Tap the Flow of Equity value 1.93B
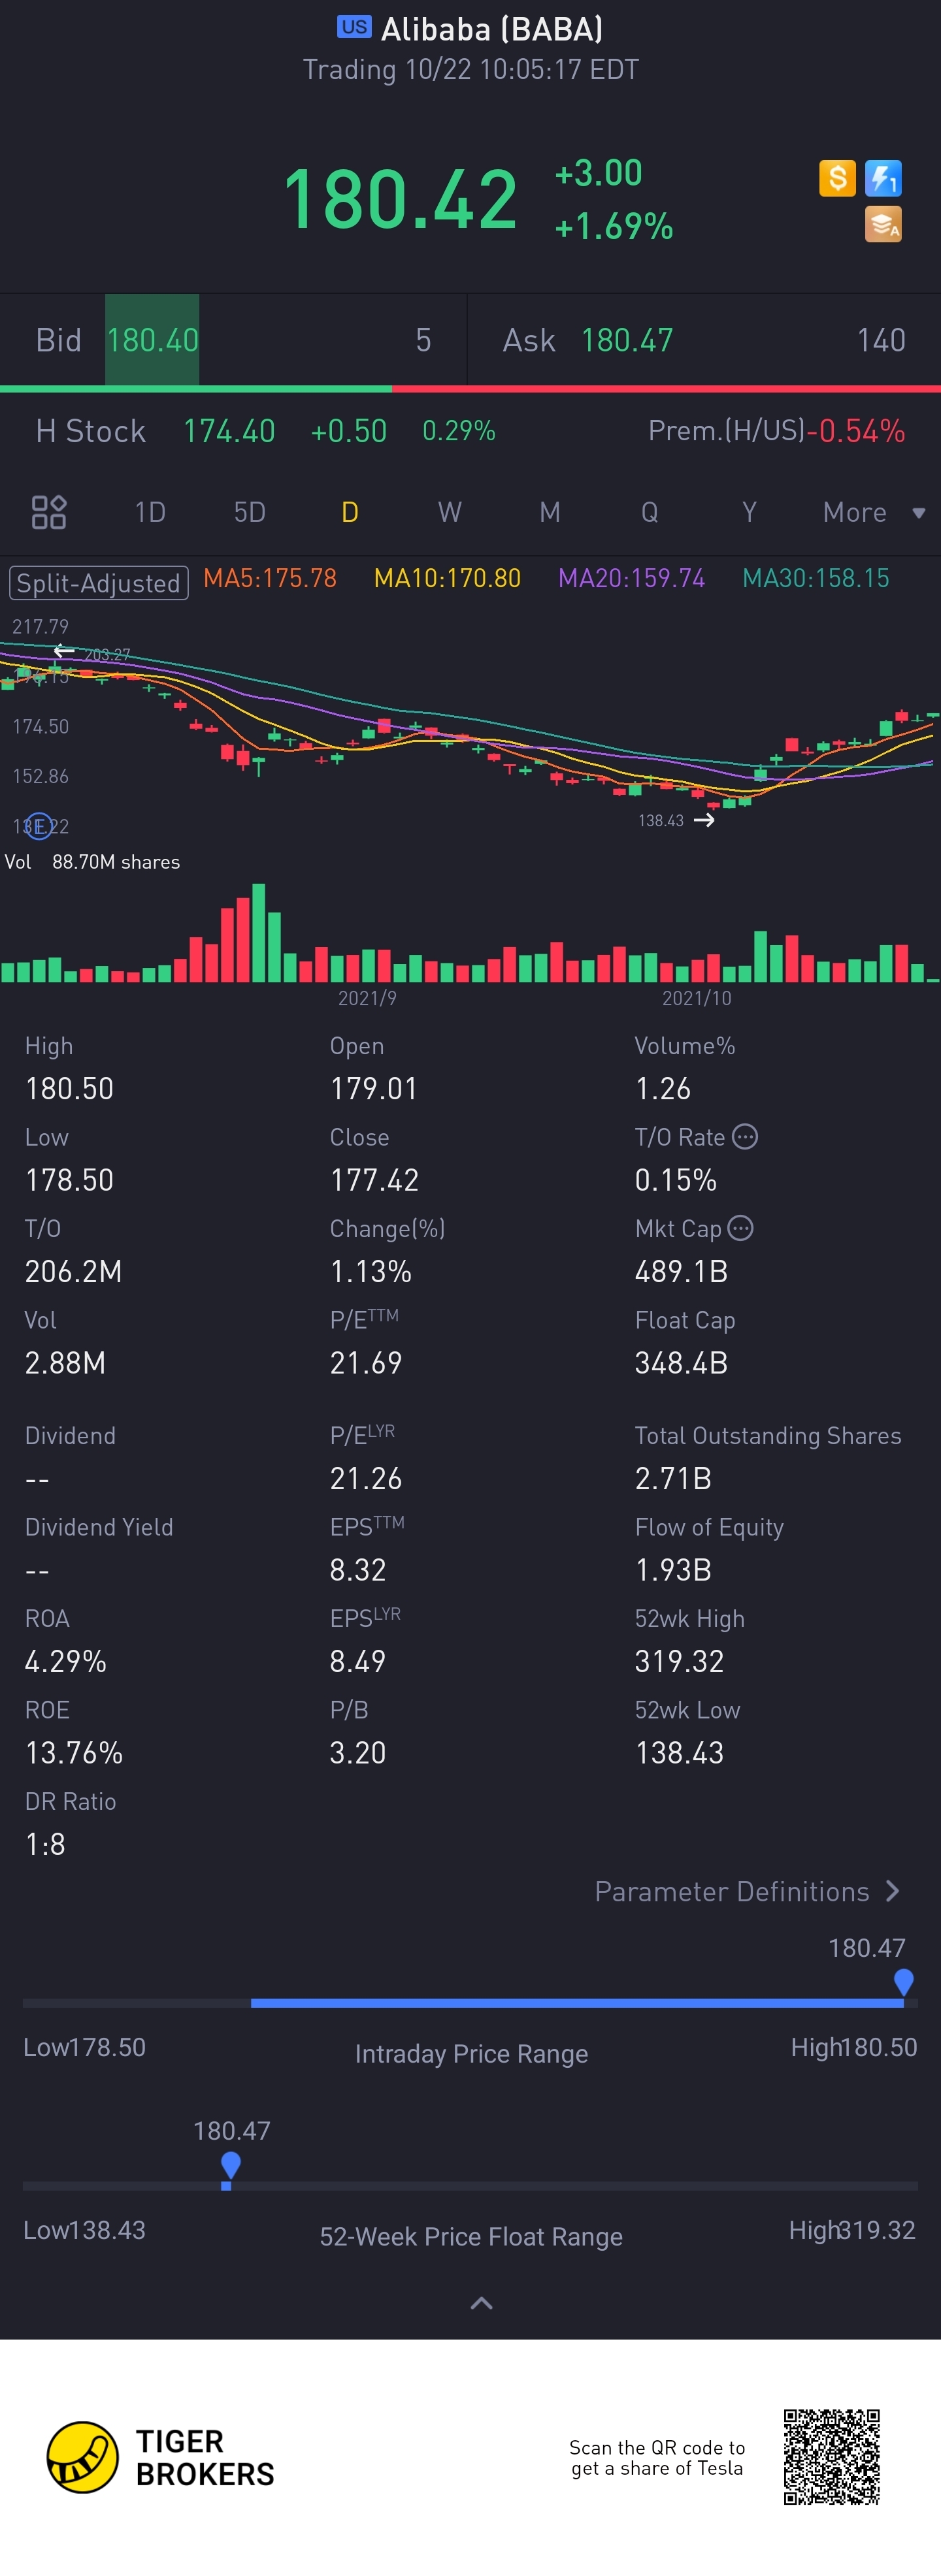The width and height of the screenshot is (941, 2576). click(x=673, y=1570)
